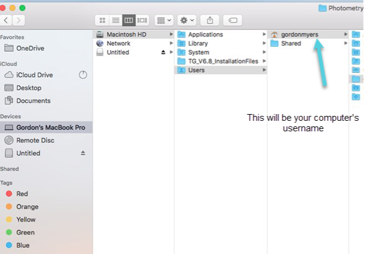Eject the Untitled disk in sidebar
Image resolution: width=371 pixels, height=254 pixels.
(x=82, y=153)
